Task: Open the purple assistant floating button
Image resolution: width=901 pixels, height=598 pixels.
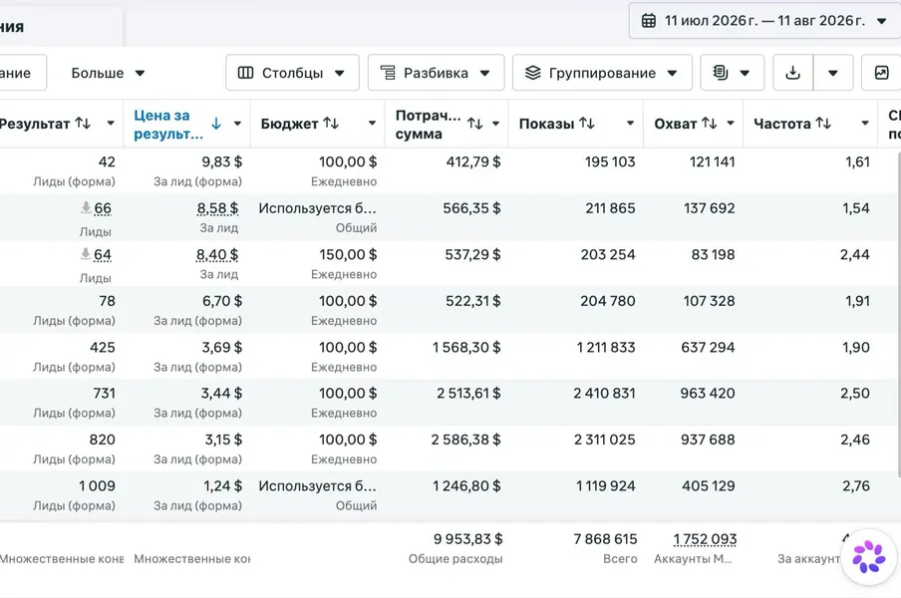Action: [x=869, y=557]
